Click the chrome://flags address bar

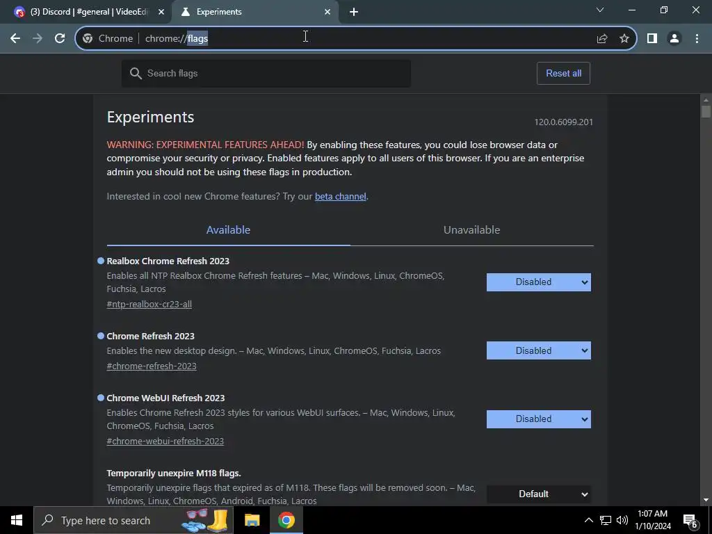356,39
